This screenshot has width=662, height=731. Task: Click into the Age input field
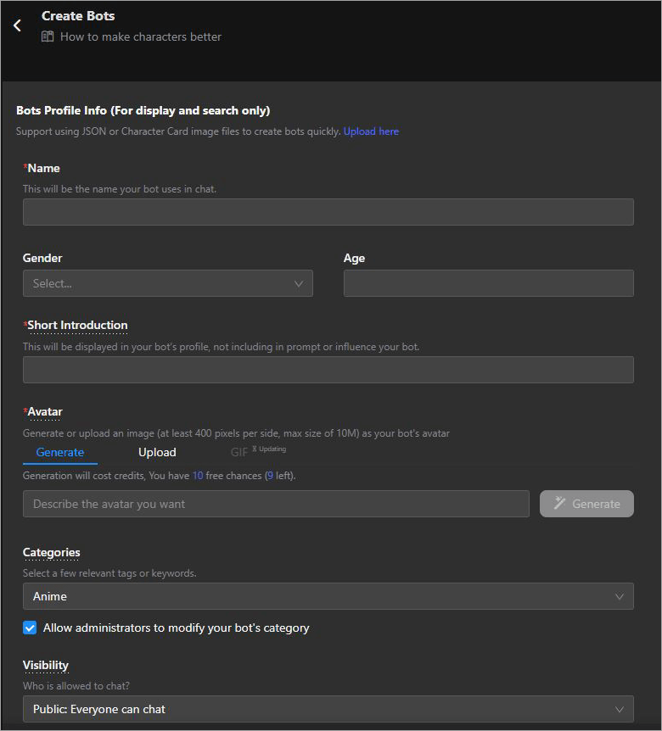[488, 284]
